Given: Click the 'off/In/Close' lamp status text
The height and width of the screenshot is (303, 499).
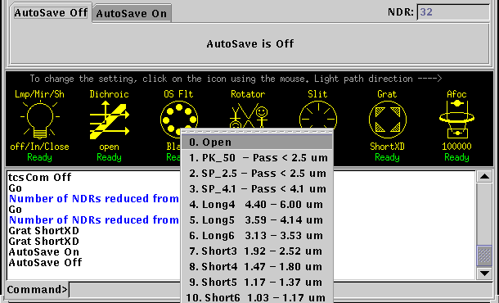Looking at the screenshot, I should coord(40,147).
